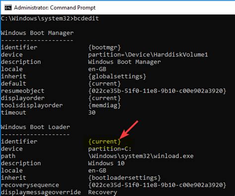This screenshot has height=196, width=235.
Task: Click the recoverysequence GUID value
Action: tap(157, 185)
